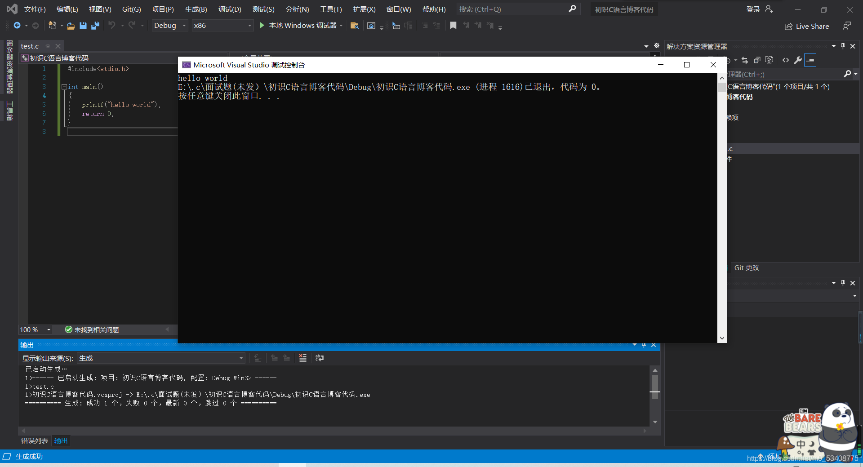This screenshot has width=863, height=467.
Task: Switch to the 错误列表 tab
Action: pyautogui.click(x=35, y=440)
